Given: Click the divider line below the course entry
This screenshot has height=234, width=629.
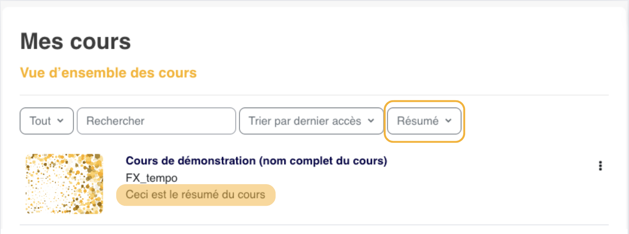Looking at the screenshot, I should (314, 225).
